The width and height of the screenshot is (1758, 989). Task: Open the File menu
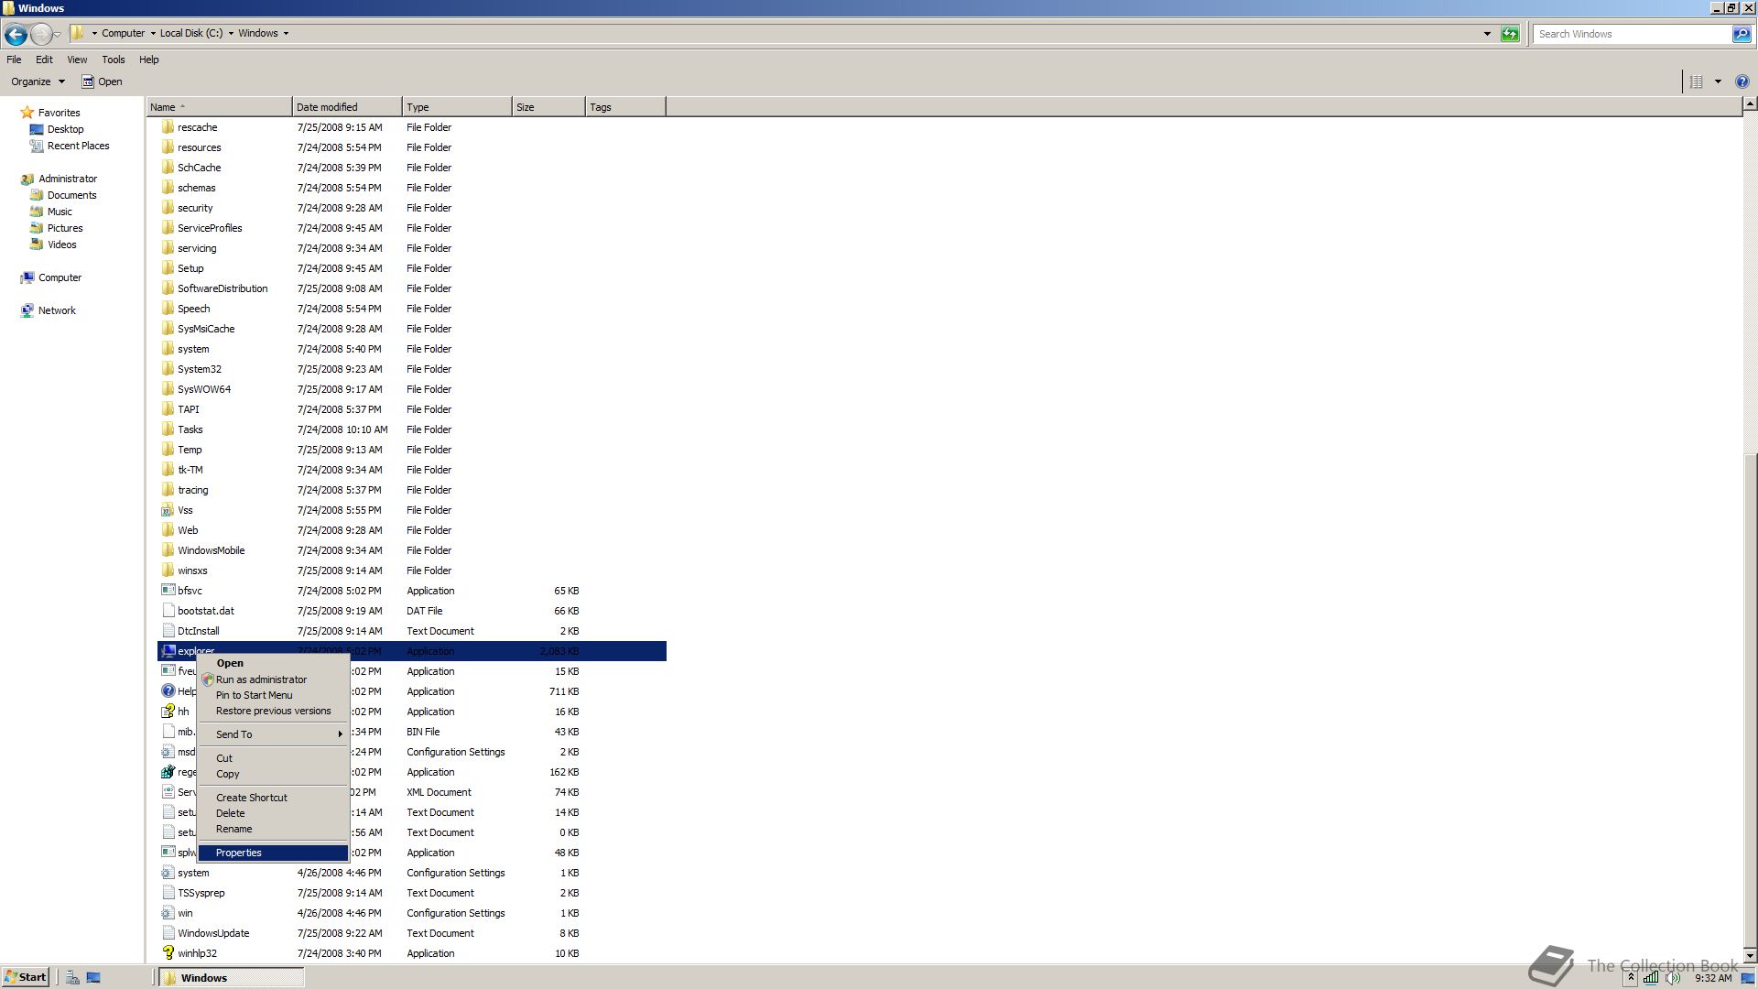pos(14,60)
